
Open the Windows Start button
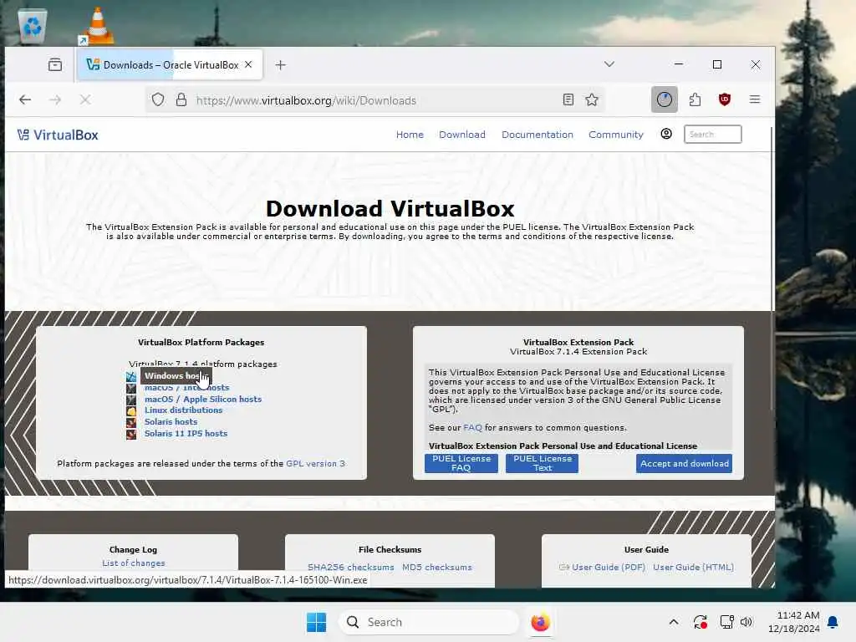[316, 622]
